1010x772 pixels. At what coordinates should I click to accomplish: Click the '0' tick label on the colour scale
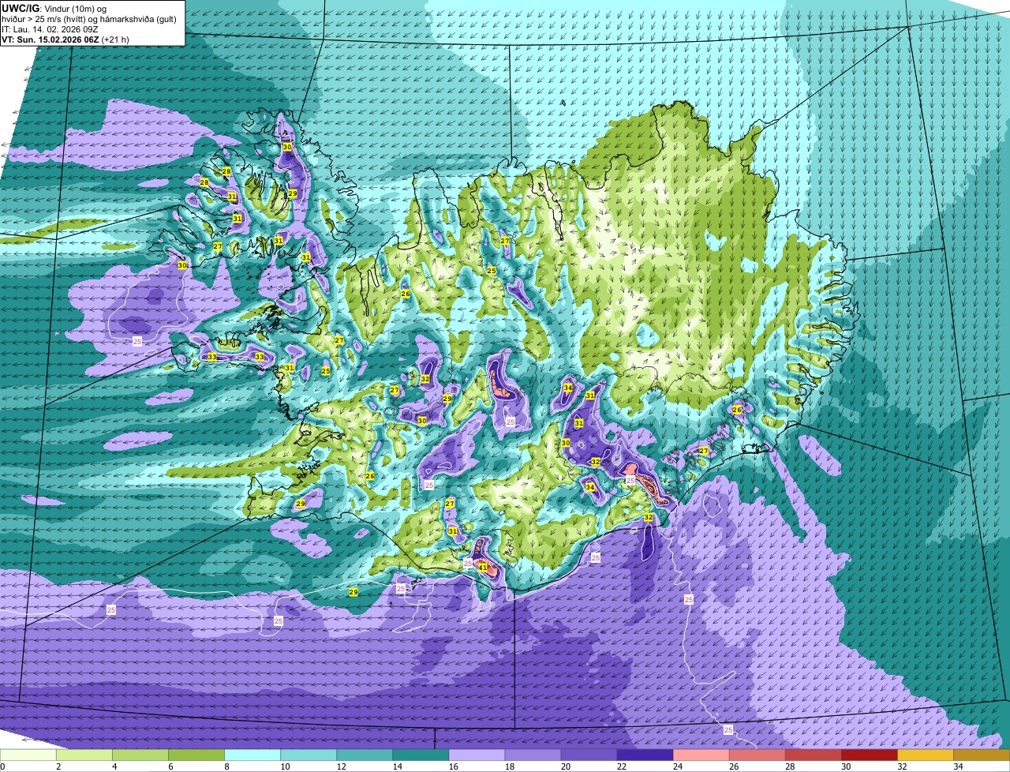2,766
